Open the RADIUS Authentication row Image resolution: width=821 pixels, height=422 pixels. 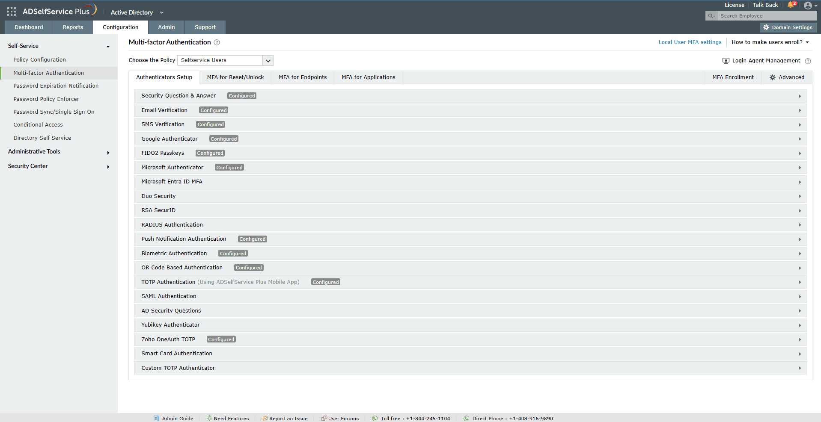[470, 225]
